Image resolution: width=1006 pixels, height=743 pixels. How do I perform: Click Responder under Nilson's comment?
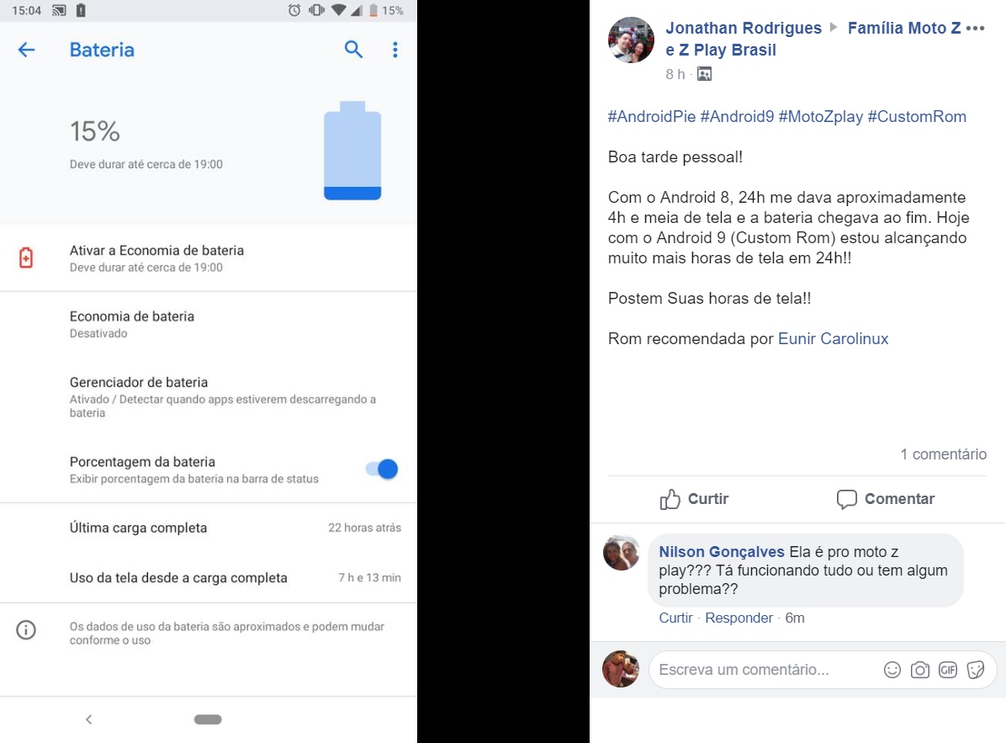739,618
